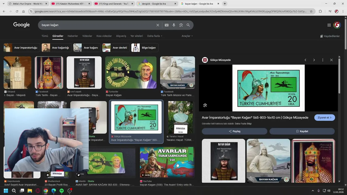
Task: Open Spotify from taskbar
Action: [x=62, y=191]
